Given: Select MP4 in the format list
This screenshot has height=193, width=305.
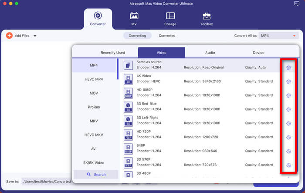Looking at the screenshot, I should [94, 65].
